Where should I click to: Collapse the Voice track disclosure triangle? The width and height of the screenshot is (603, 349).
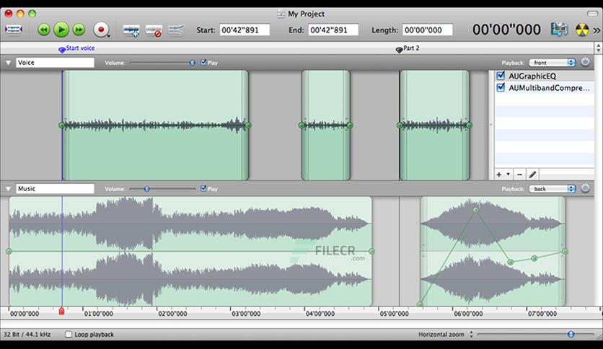[x=8, y=62]
